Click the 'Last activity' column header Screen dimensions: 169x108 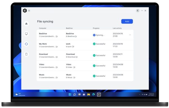point(117,28)
